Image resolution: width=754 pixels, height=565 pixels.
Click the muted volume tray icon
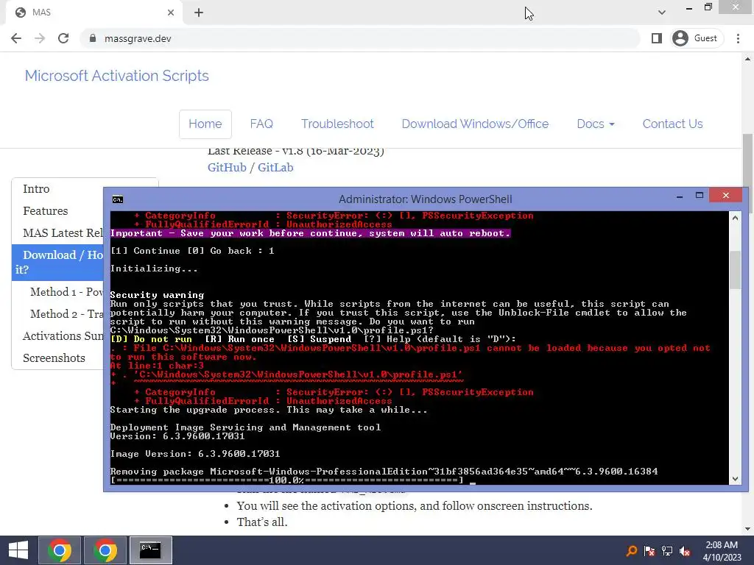(x=685, y=551)
